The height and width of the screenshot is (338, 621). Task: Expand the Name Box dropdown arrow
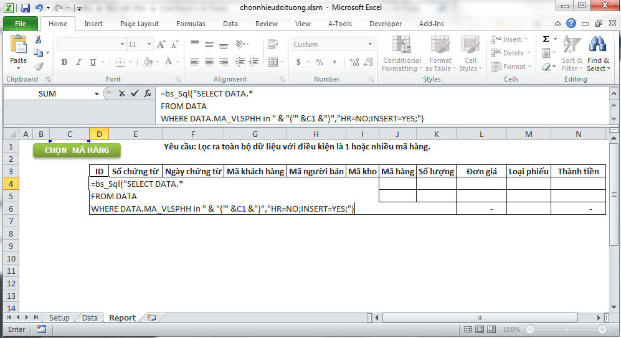coord(97,94)
